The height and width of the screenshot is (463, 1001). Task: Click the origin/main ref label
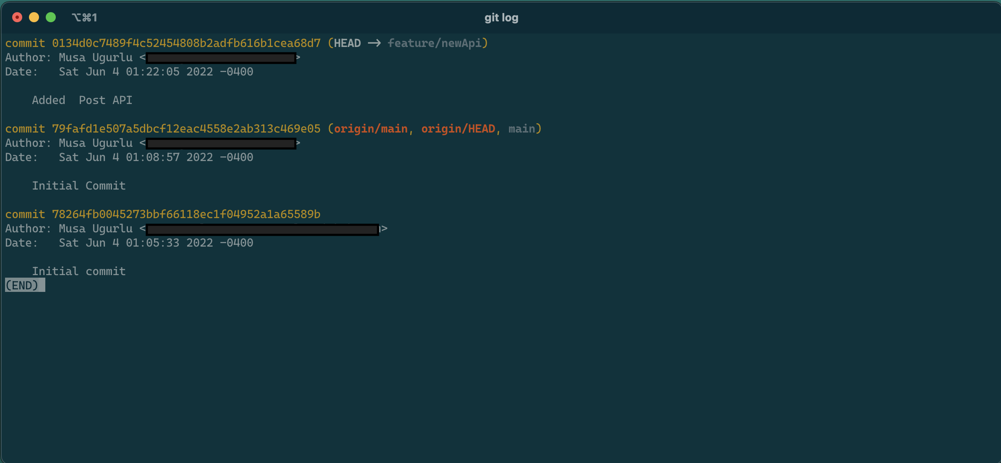[x=370, y=129]
